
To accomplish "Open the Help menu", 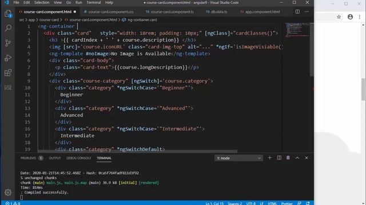I will [109, 2].
